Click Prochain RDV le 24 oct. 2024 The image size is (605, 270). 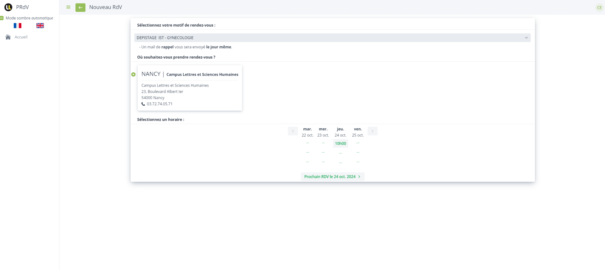point(332,177)
